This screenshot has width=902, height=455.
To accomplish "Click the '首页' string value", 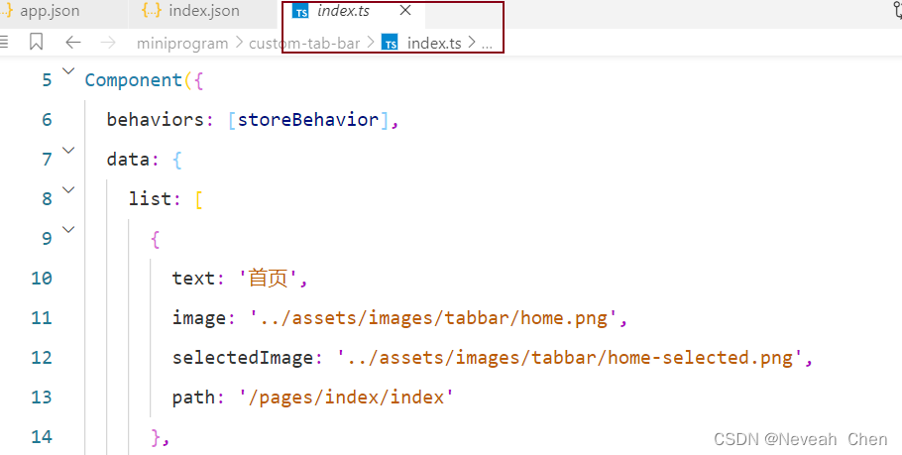I will [x=269, y=279].
